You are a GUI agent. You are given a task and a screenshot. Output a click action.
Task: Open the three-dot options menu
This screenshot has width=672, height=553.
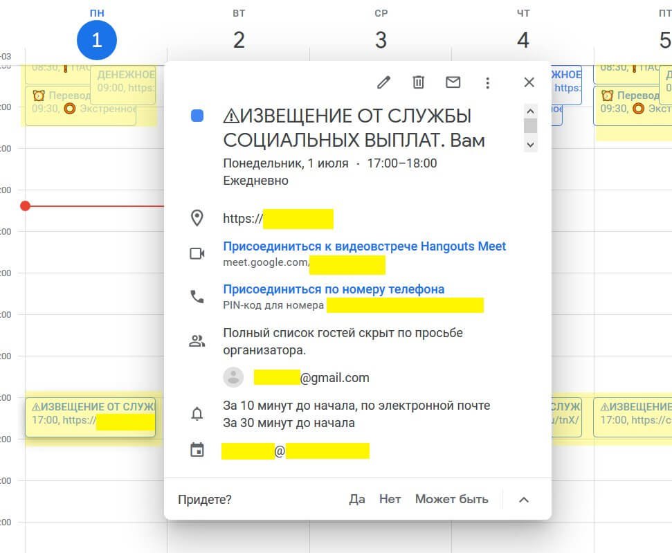pos(487,83)
